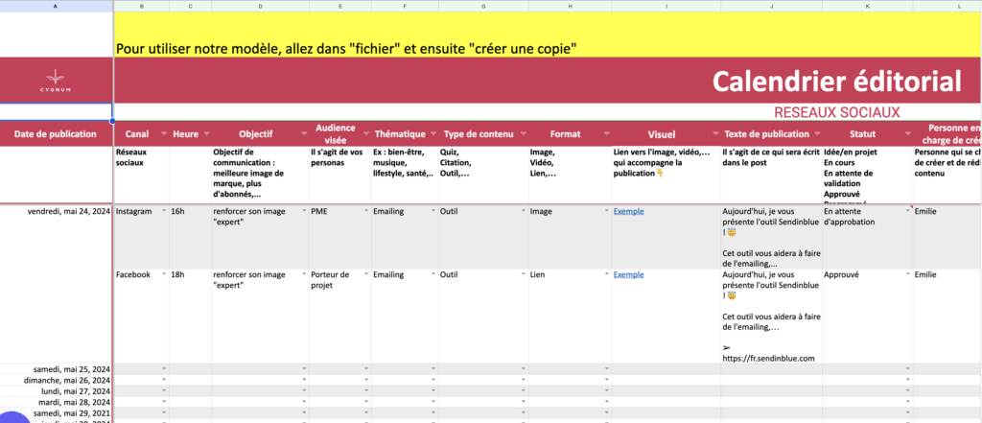
Task: Click the Objectif column filter icon
Action: 305,134
